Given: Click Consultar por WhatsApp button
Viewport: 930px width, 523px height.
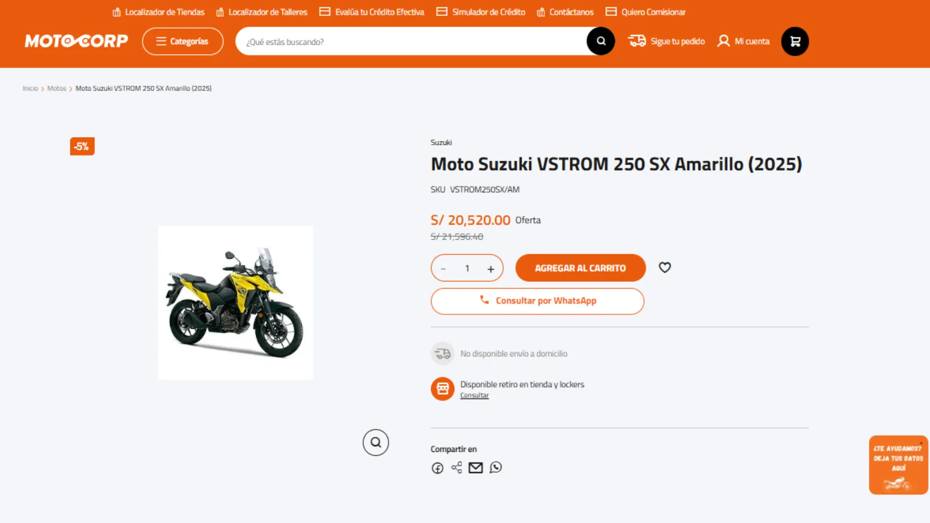Looking at the screenshot, I should point(537,301).
